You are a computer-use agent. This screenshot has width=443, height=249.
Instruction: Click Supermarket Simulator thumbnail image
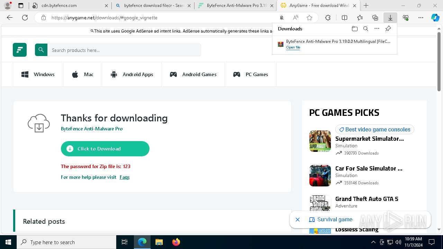(x=320, y=141)
